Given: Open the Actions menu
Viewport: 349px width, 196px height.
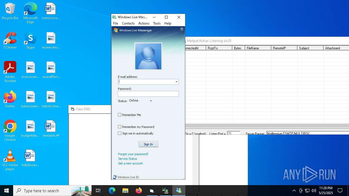Looking at the screenshot, I should [144, 23].
